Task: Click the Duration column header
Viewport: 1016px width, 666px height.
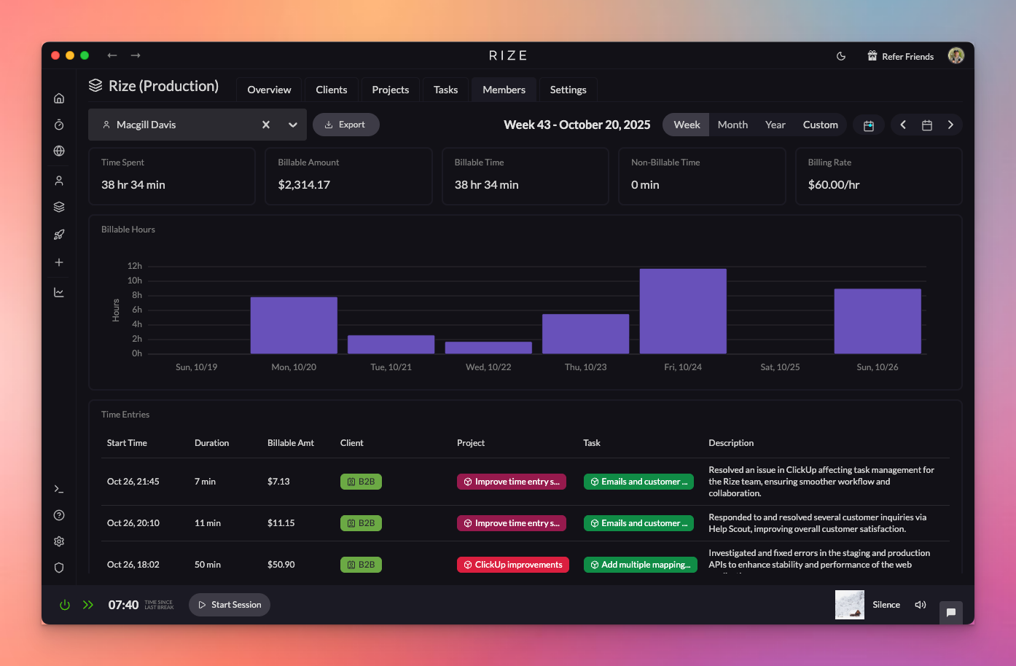Action: pos(211,443)
